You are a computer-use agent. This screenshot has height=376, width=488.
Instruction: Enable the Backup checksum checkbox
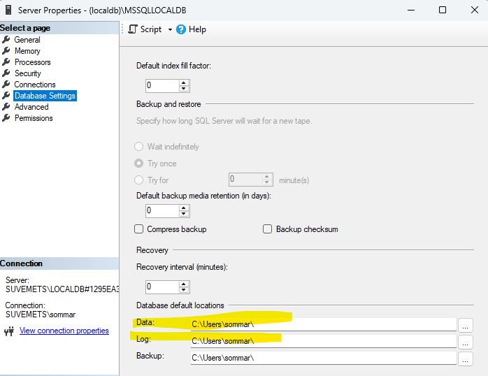[x=267, y=229]
